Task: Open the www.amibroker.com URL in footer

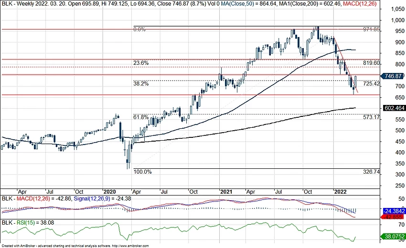Action: pos(131,246)
